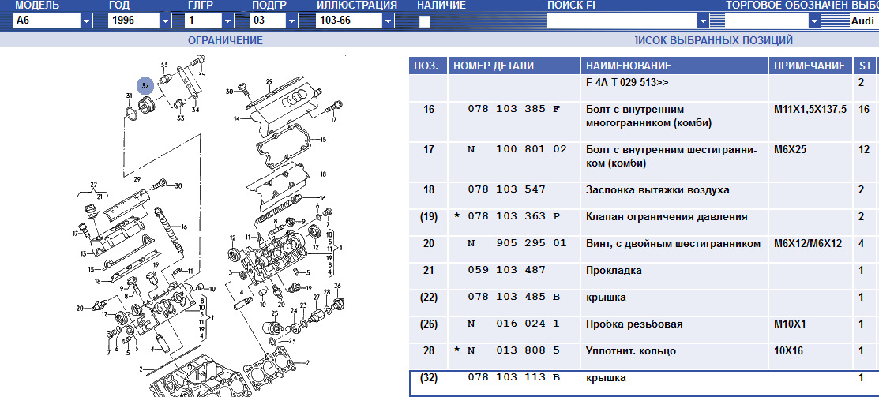Select part number 078 103 385 F
This screenshot has height=397, width=879.
tap(513, 109)
